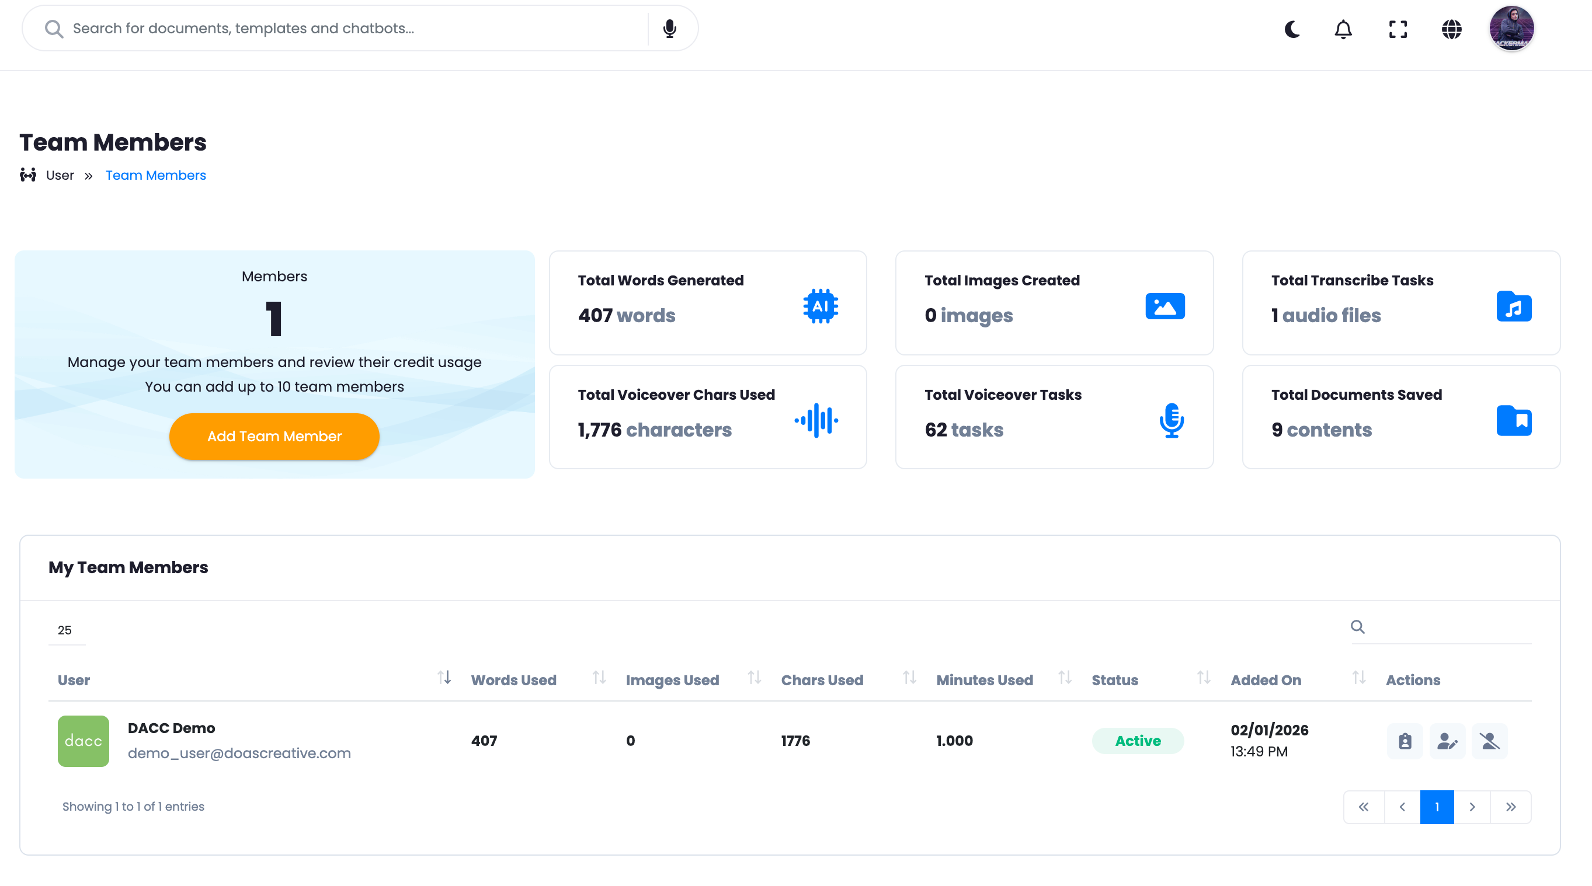Click the team members table search field
The image size is (1592, 886).
pyautogui.click(x=1446, y=627)
